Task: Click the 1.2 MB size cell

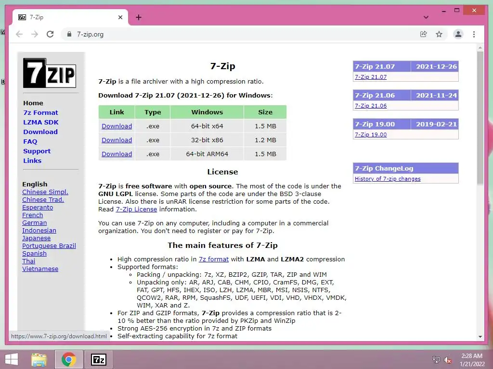Action: tap(265, 140)
